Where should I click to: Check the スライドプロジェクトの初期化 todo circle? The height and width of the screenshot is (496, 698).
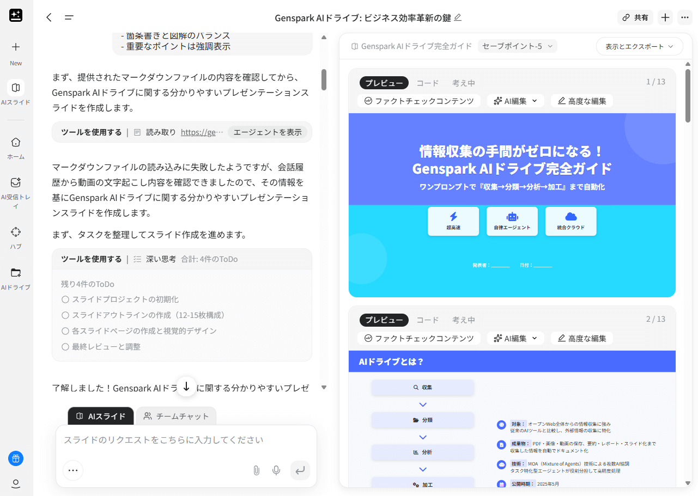tap(65, 299)
